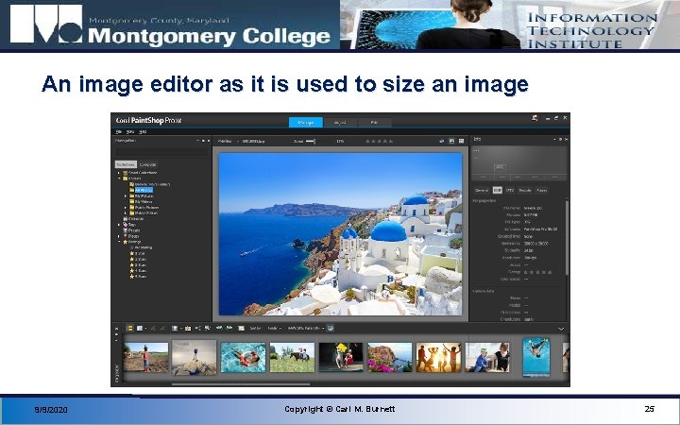Click the Info palette vertical scrollbar
This screenshot has height=425, width=680.
pyautogui.click(x=567, y=236)
